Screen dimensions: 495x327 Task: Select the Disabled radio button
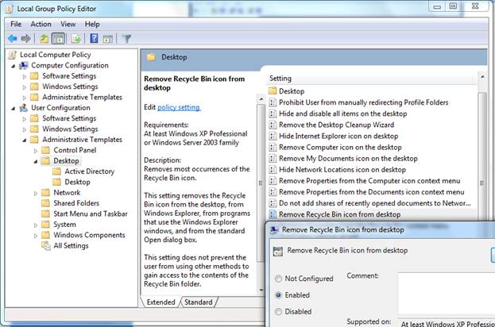pos(278,312)
